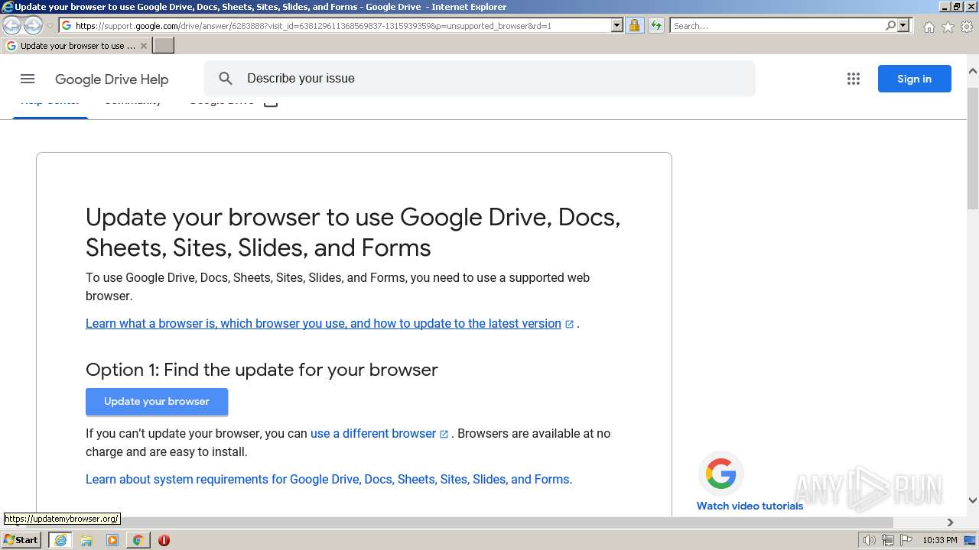
Task: Go back with the browser Back arrow
Action: point(12,26)
